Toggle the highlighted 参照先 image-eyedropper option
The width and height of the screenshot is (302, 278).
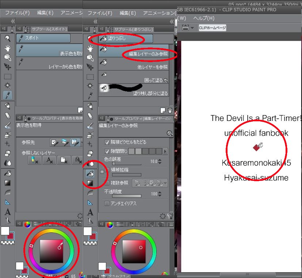pos(75,142)
